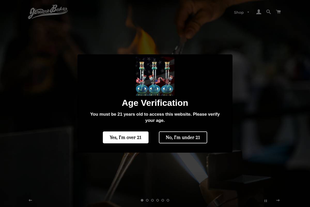
Task: Choose No, I'm under 21
Action: pyautogui.click(x=183, y=137)
